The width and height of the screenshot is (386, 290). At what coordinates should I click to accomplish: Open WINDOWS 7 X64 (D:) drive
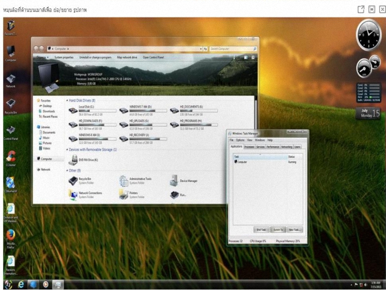pos(143,111)
